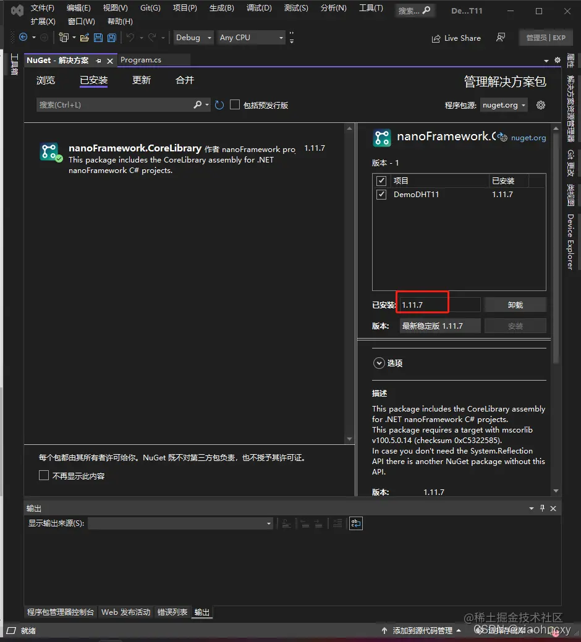Expand the 选项 options section
The image size is (581, 642).
click(x=379, y=363)
